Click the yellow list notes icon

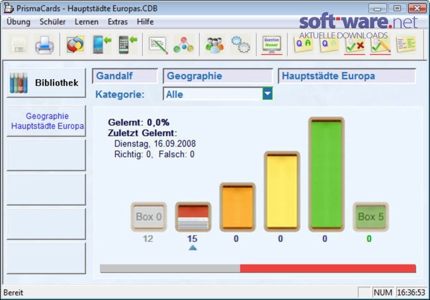[406, 44]
